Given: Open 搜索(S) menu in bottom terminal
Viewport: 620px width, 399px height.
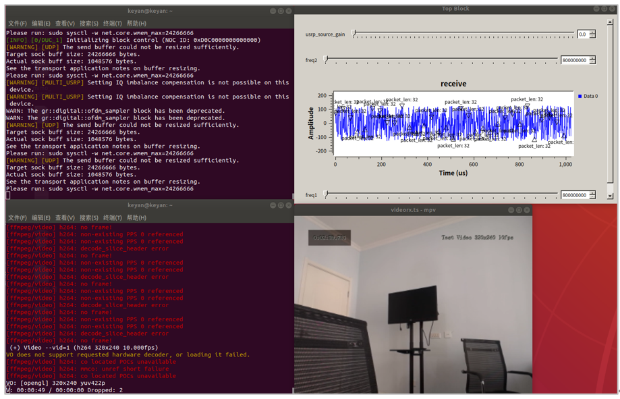Looking at the screenshot, I should [x=88, y=218].
